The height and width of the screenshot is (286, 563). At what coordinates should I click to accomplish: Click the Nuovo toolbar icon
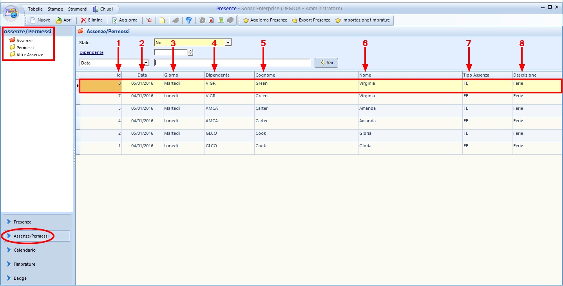pos(33,20)
